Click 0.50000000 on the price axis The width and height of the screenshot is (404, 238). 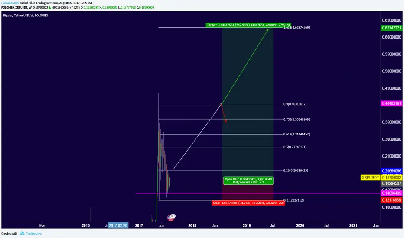point(391,71)
